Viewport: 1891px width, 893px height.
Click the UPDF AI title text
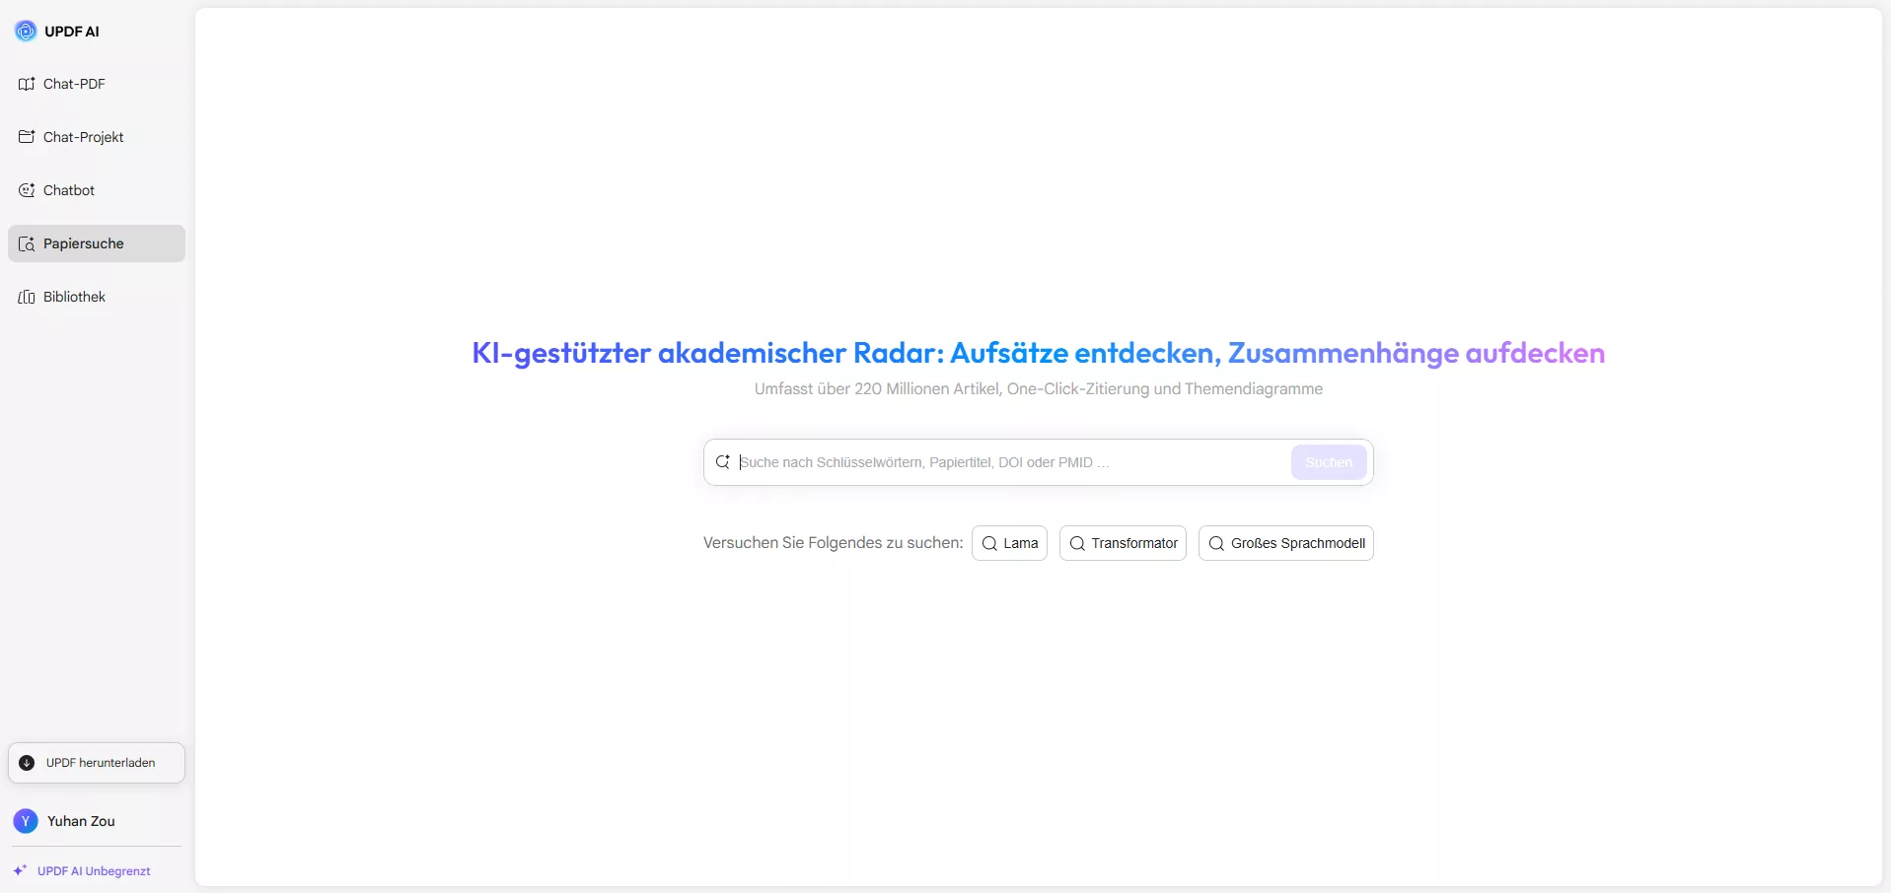[x=72, y=32]
